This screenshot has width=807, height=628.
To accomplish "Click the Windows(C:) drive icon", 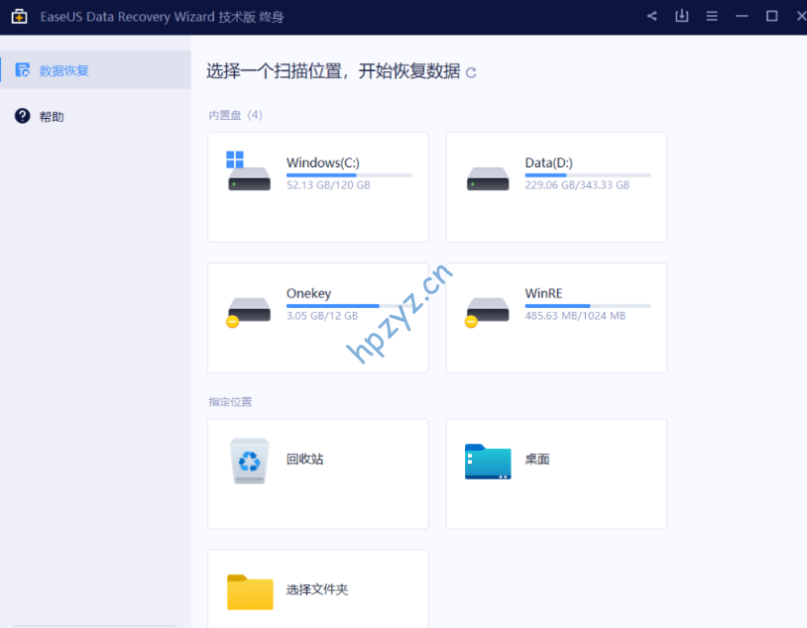I will 248,173.
